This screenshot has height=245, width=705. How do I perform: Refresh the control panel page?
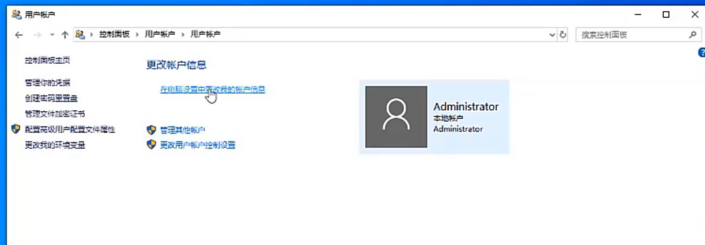tap(563, 34)
